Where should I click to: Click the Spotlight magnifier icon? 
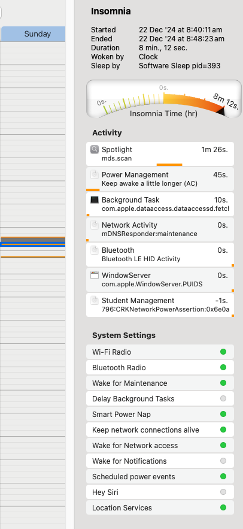pyautogui.click(x=95, y=149)
